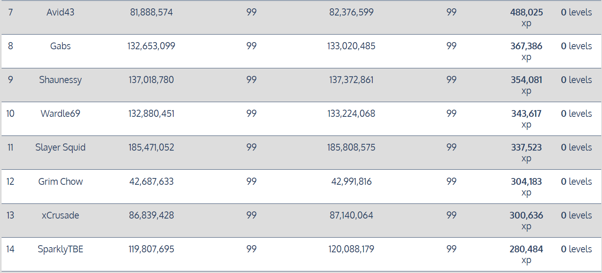This screenshot has height=273, width=602.
Task: Open xCrusade player profile
Action: (60, 215)
